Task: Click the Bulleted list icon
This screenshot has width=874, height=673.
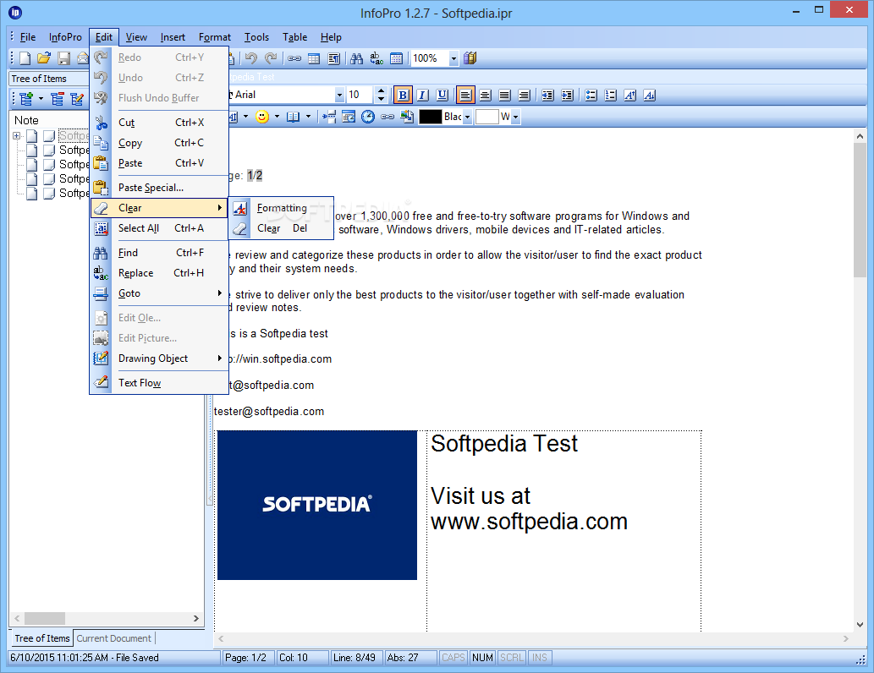Action: pos(591,96)
